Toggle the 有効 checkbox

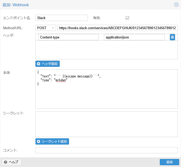[x=127, y=18]
